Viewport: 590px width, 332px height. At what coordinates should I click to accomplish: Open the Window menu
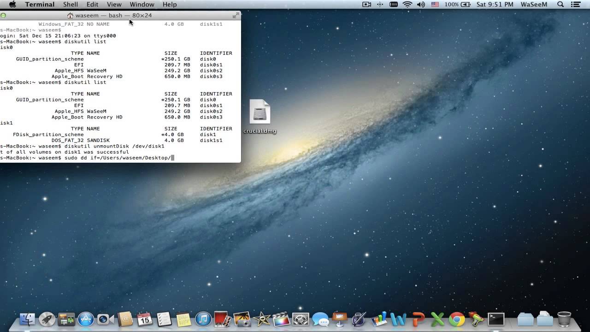coord(142,4)
